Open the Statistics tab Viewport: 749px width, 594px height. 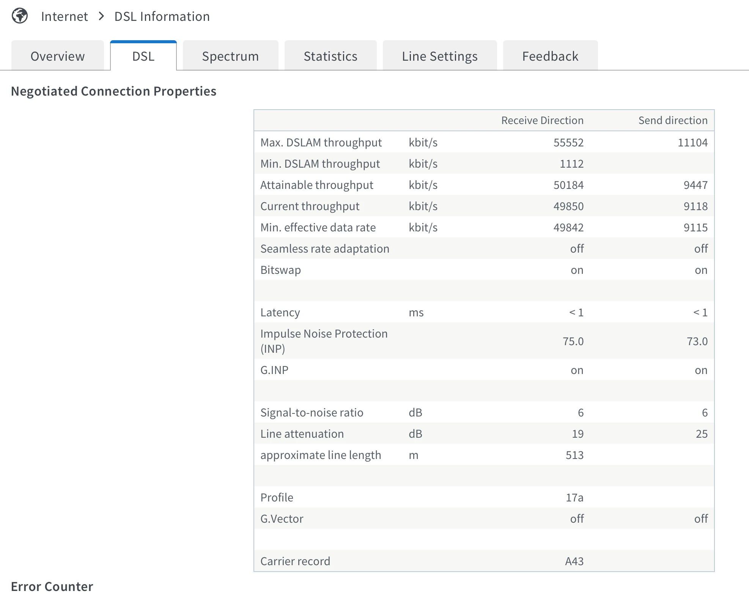330,56
